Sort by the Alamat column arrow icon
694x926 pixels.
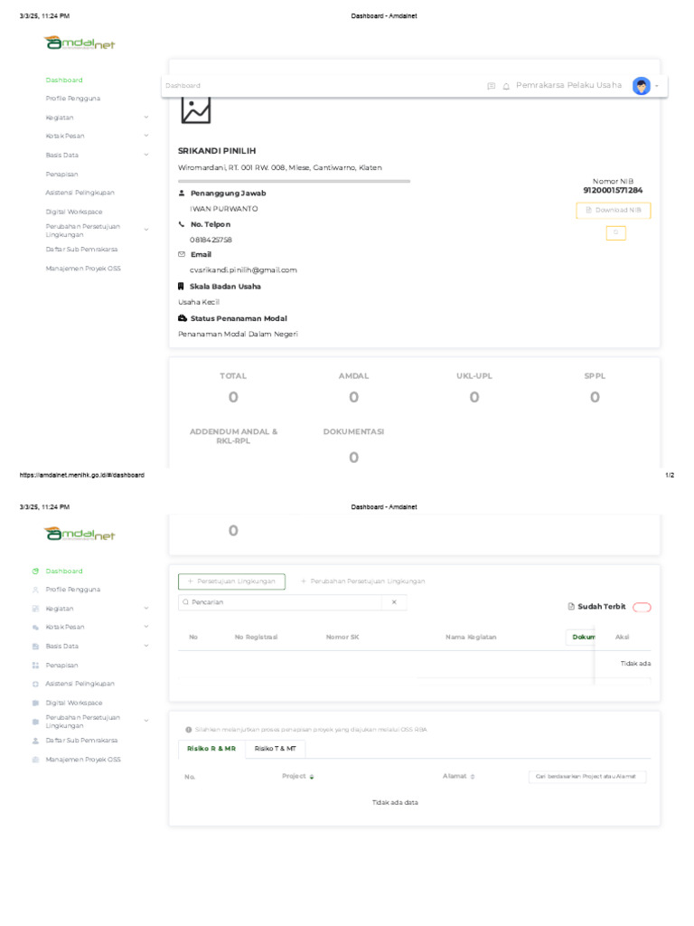pos(473,777)
